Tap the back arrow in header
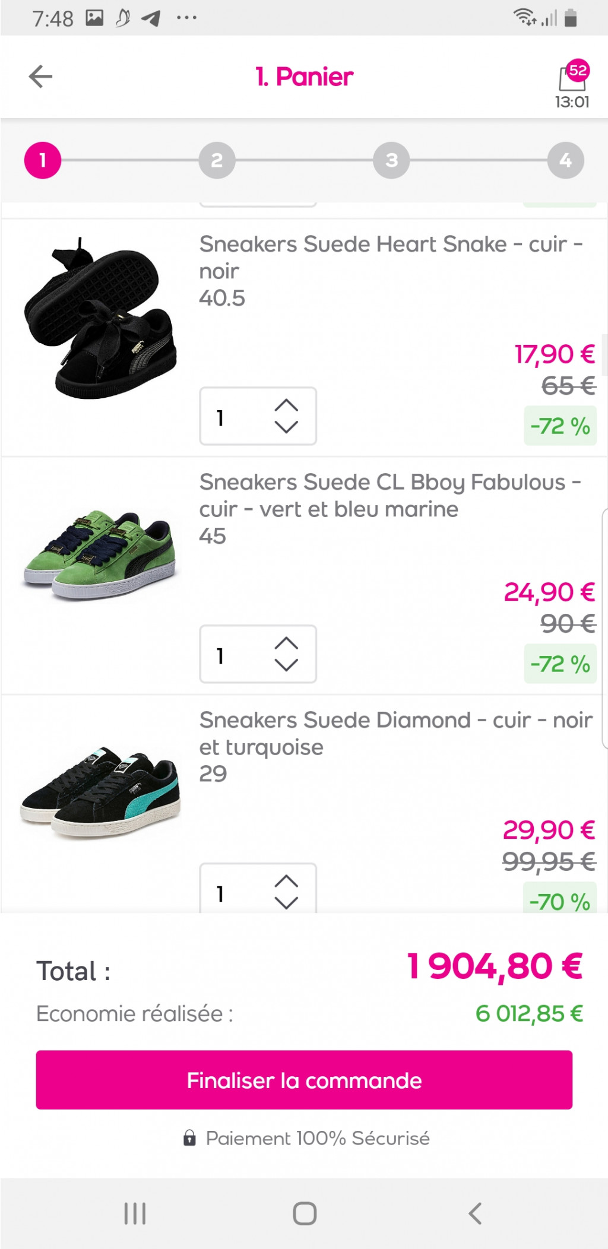Viewport: 608px width, 1249px height. [40, 77]
